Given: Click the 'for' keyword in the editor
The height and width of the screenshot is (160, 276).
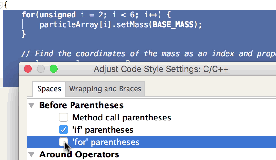Looking at the screenshot, I should tap(28, 15).
